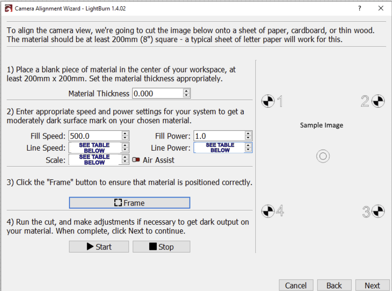Click Next to continue the wizard
Viewport: 392px width, 291px height.
pos(373,285)
